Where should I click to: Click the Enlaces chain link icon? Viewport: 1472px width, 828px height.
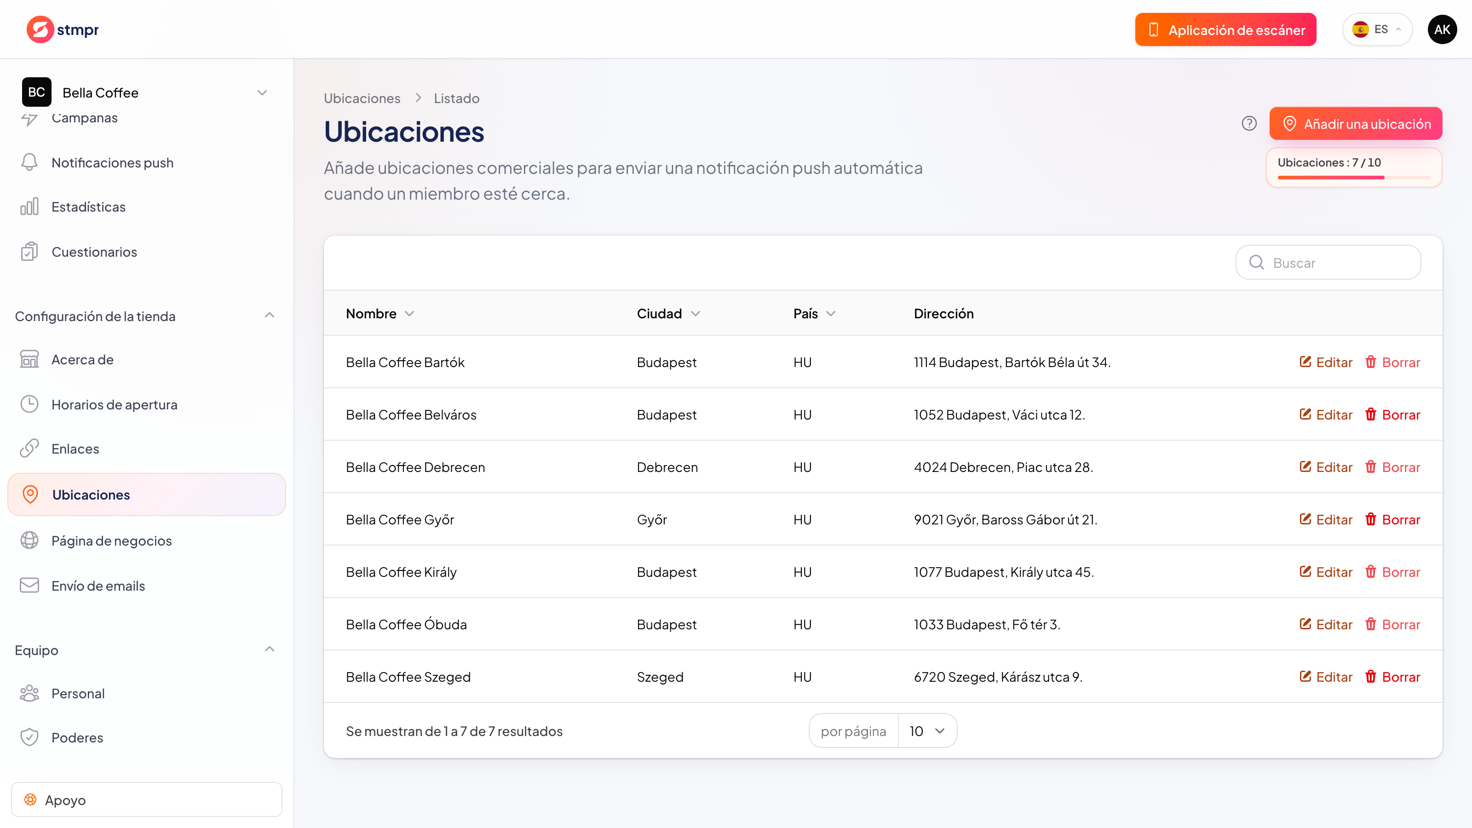[29, 448]
